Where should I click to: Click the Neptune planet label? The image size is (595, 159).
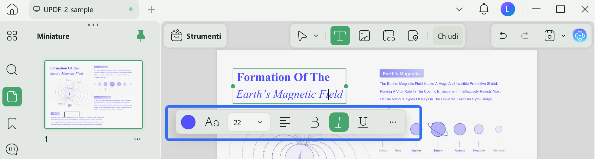tap(479, 151)
